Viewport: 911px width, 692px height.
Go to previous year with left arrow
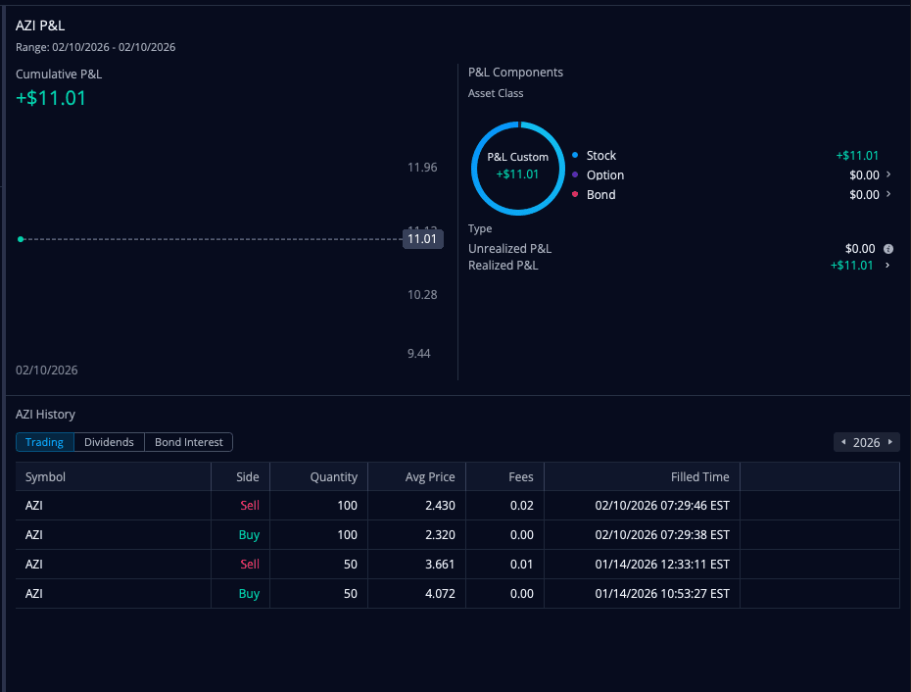pos(843,443)
